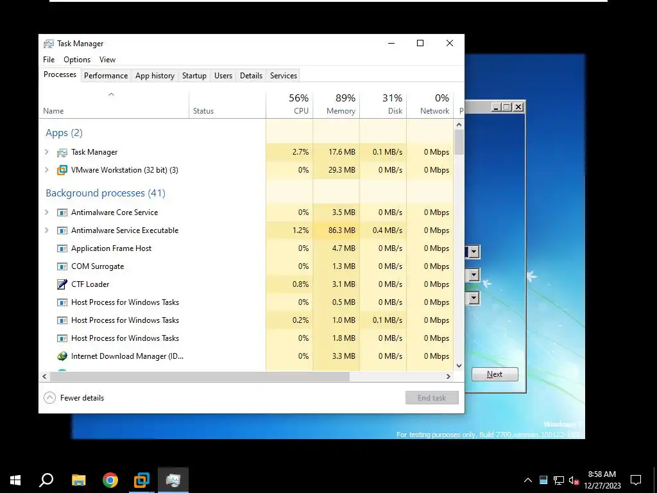Click Next in the setup window

[x=495, y=374]
